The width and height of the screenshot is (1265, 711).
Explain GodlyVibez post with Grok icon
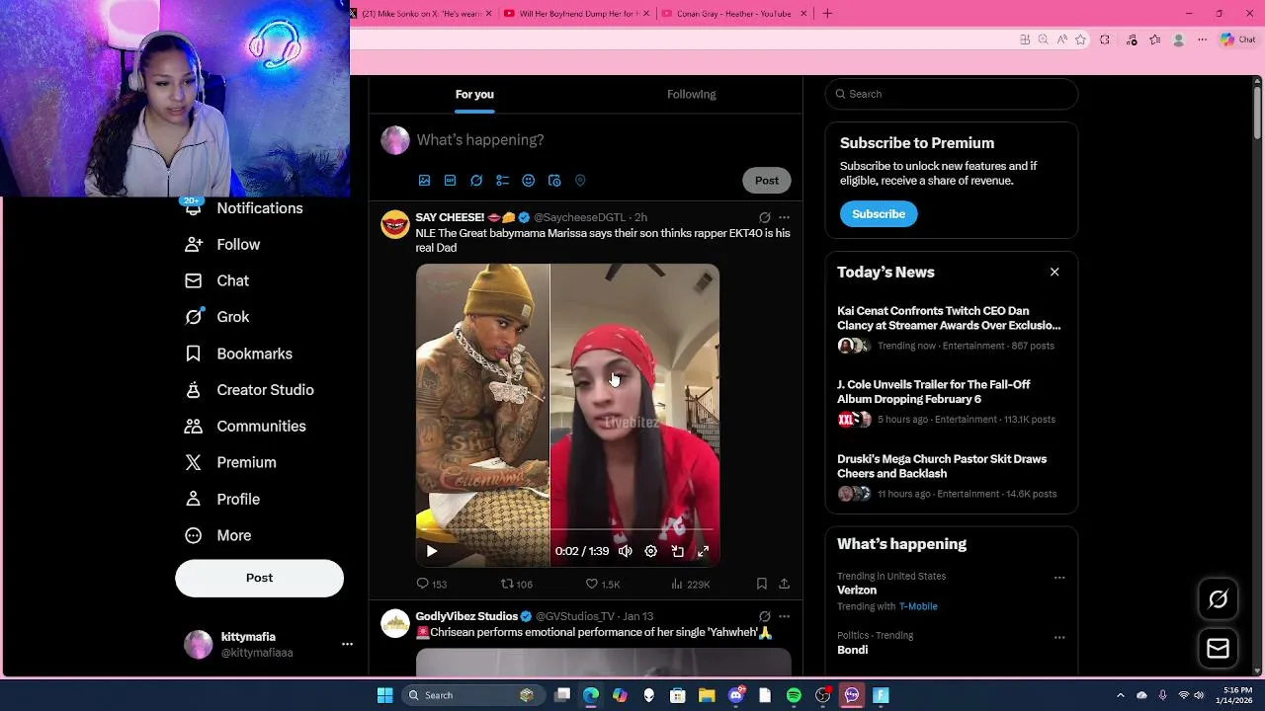[x=764, y=616]
